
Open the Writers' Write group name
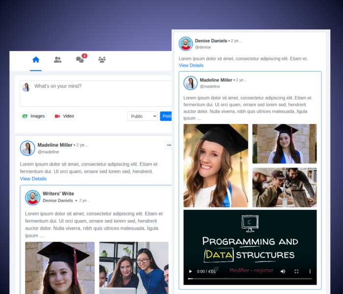[x=58, y=194]
